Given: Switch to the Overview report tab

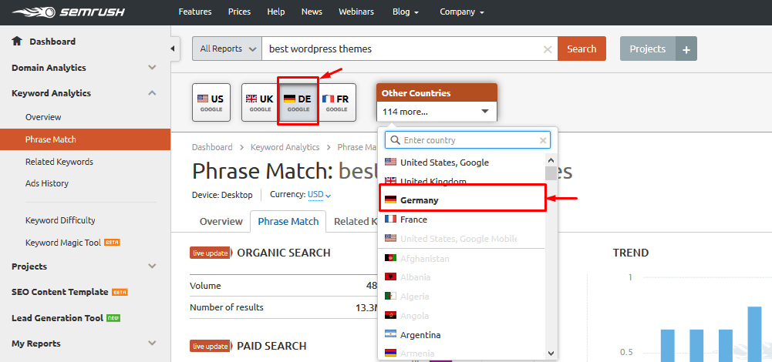Looking at the screenshot, I should click(221, 221).
